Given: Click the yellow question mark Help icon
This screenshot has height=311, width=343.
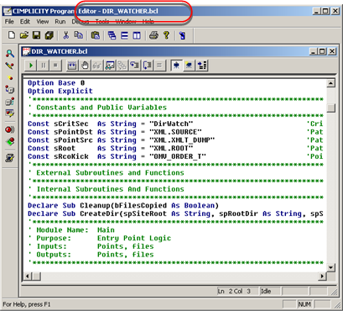Looking at the screenshot, I should point(166,35).
